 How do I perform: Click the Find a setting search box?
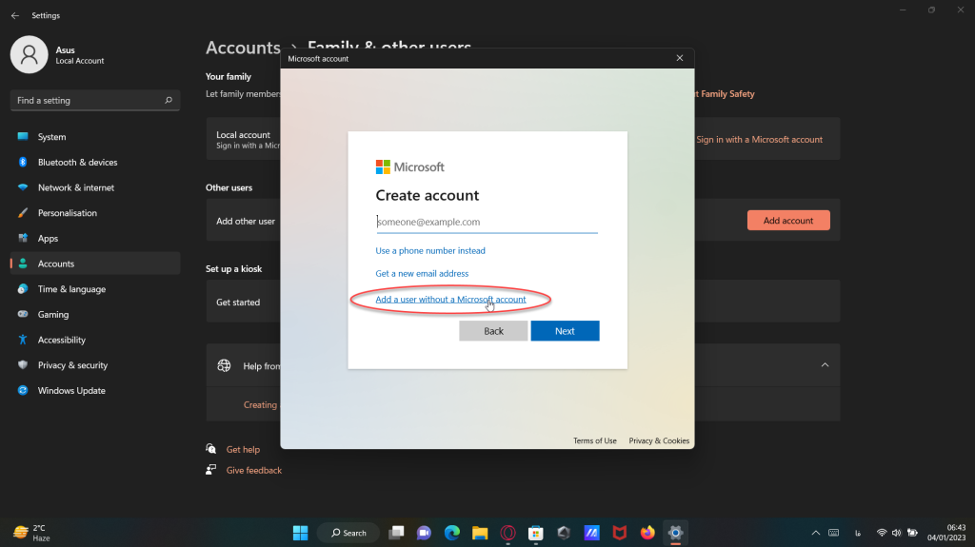(94, 101)
